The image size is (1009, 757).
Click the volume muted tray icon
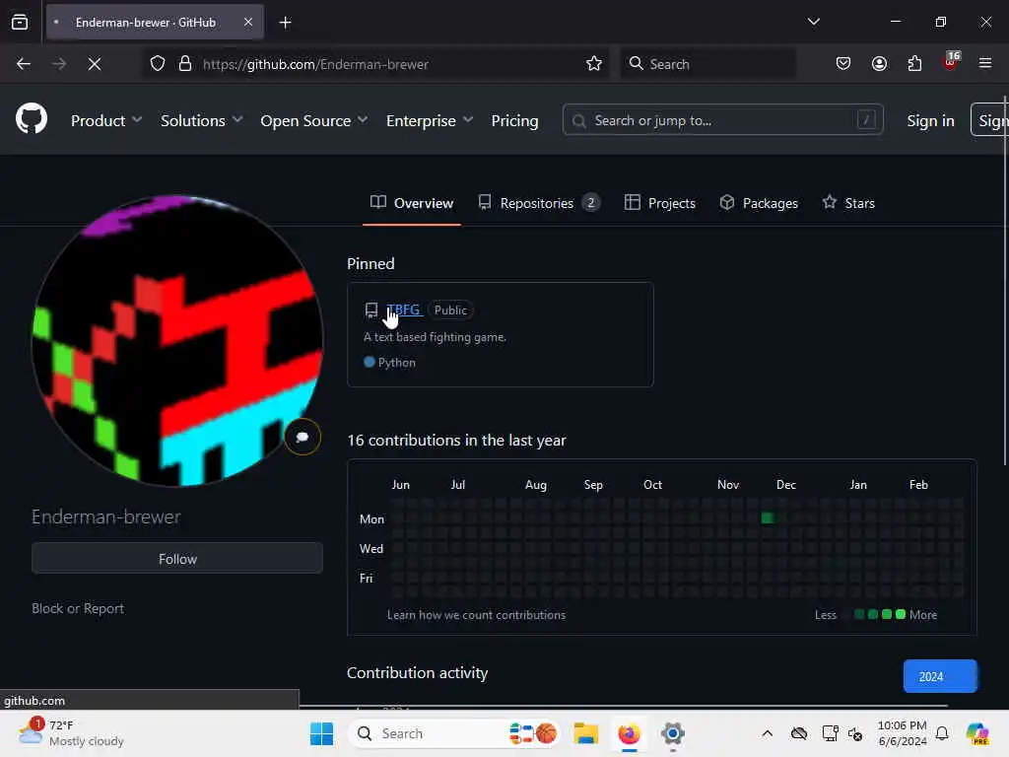tap(855, 733)
